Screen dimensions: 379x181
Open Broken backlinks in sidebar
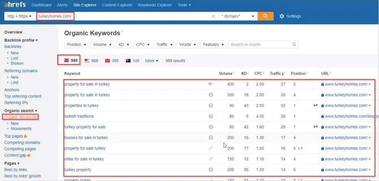pyautogui.click(x=17, y=63)
